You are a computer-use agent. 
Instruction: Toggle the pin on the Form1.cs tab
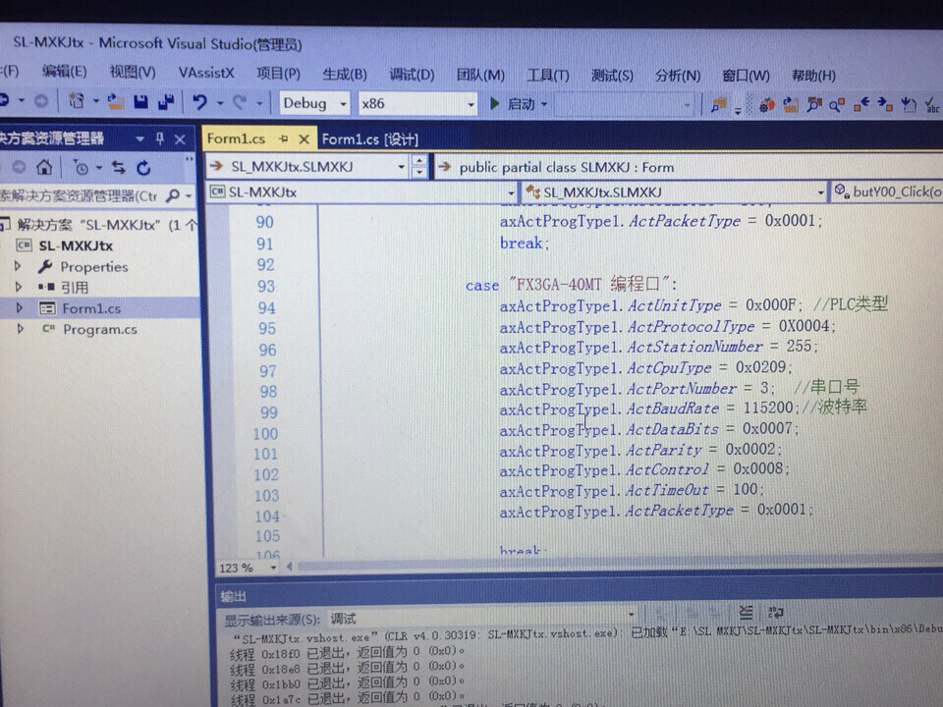[283, 138]
